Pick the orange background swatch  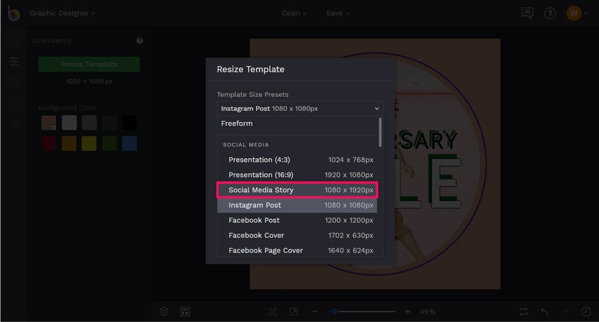69,144
